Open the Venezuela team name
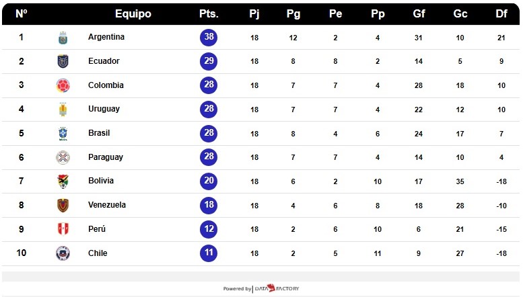This screenshot has height=297, width=523. pos(107,205)
